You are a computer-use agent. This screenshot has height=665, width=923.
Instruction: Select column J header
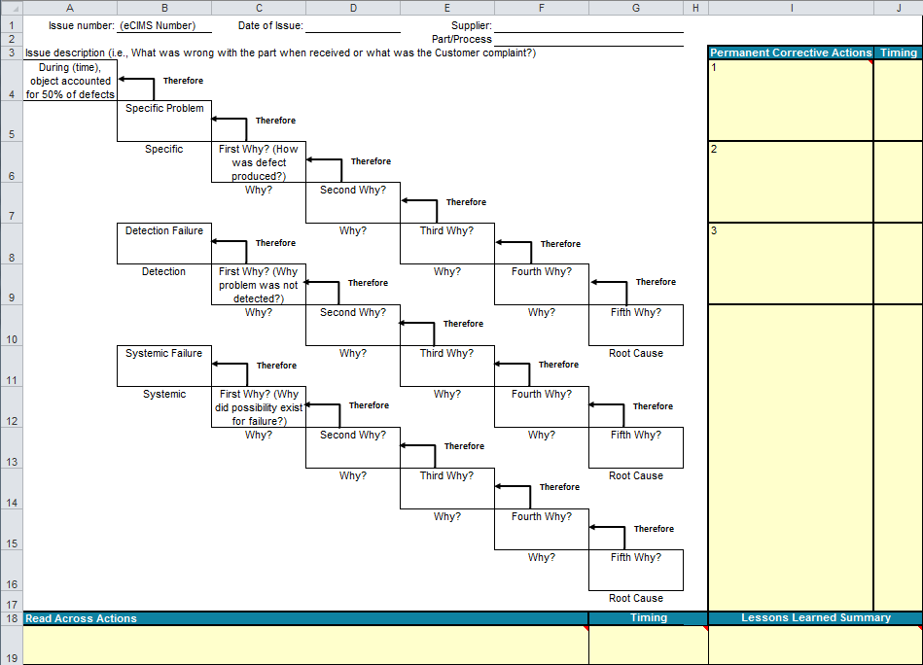click(897, 8)
